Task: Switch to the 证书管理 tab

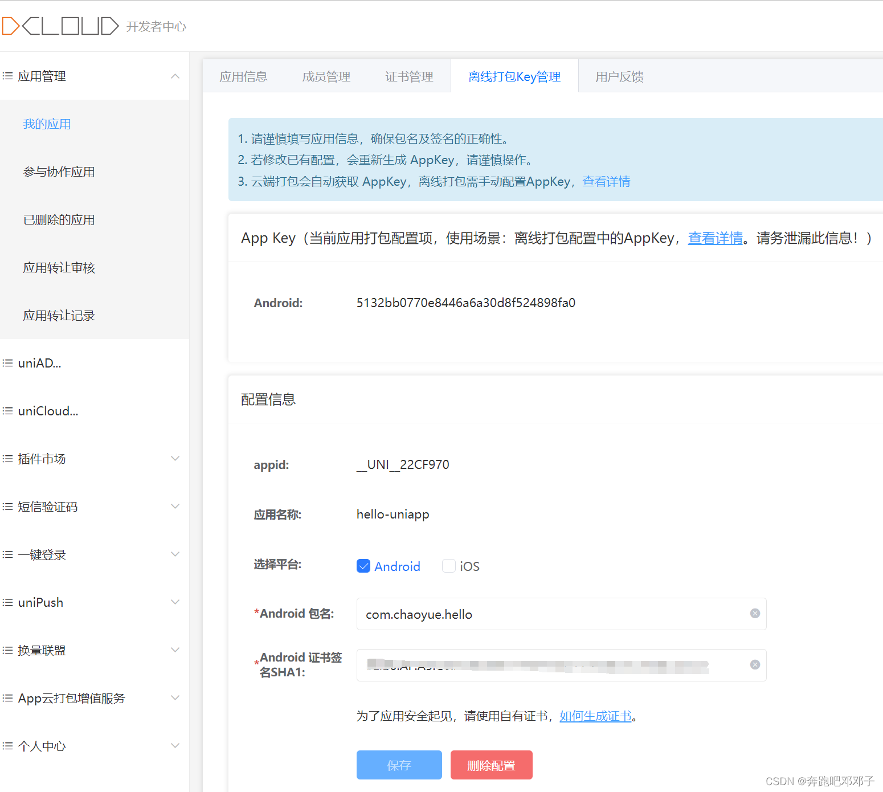Action: [x=409, y=76]
